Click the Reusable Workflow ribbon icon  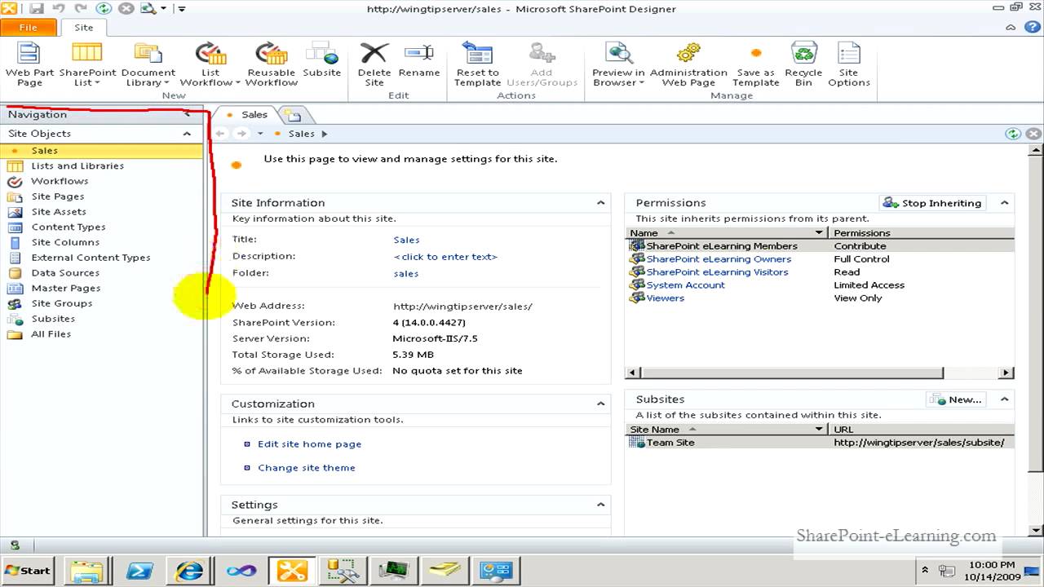(x=272, y=64)
